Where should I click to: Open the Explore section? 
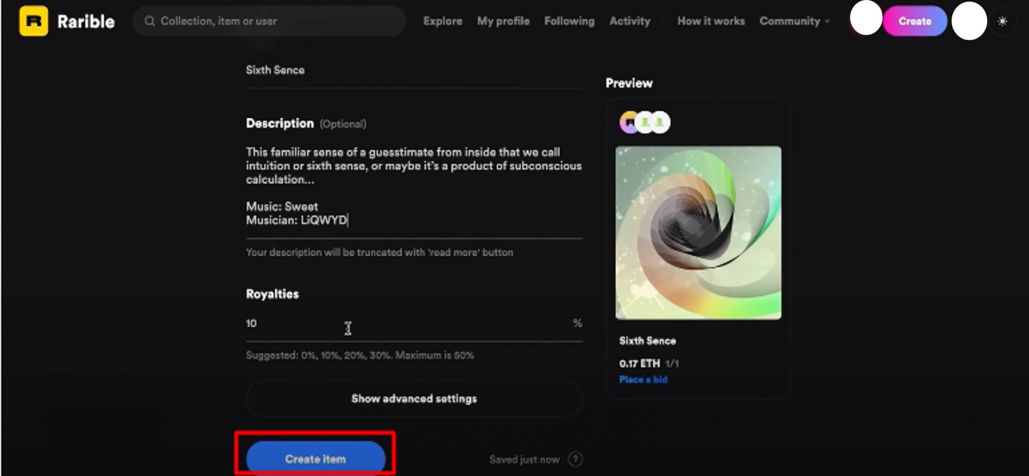(442, 21)
